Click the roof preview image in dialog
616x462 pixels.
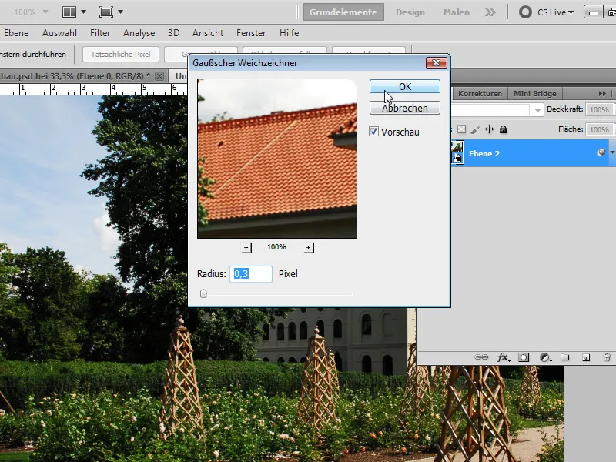[x=277, y=159]
